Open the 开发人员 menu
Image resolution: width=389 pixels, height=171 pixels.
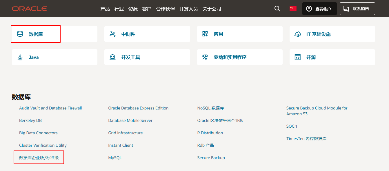(188, 9)
